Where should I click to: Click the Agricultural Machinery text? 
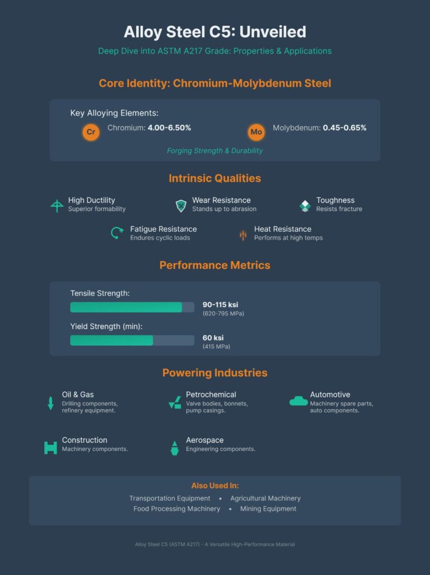tap(265, 498)
